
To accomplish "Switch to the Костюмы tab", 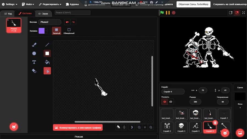I will click(25, 13).
